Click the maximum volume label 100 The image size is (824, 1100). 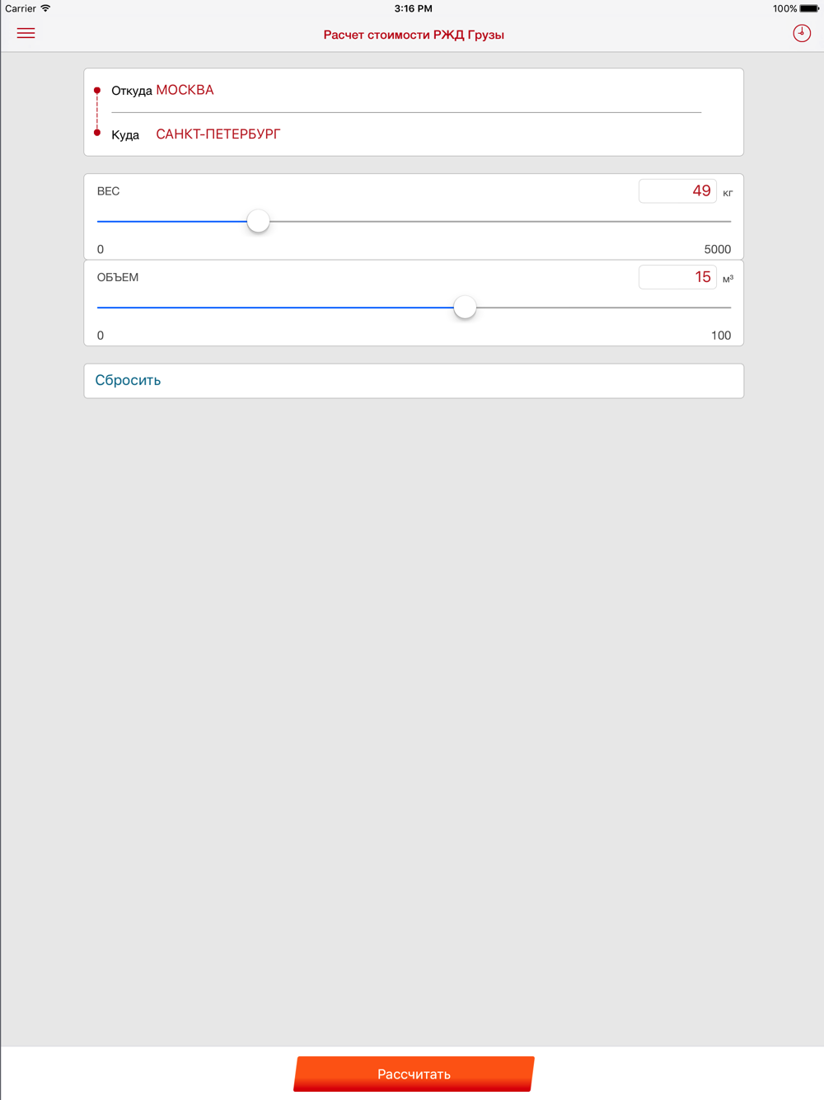720,335
